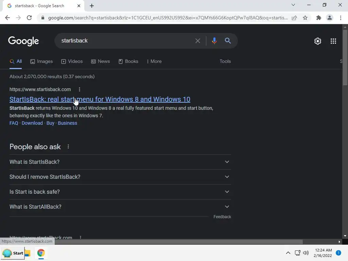Open a new tab with plus button
This screenshot has width=348, height=261.
pyautogui.click(x=92, y=6)
